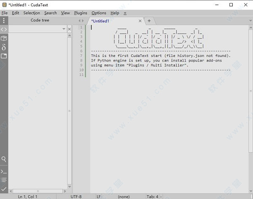Click line number 1 in gutter
This screenshot has height=199, width=253.
81,27
